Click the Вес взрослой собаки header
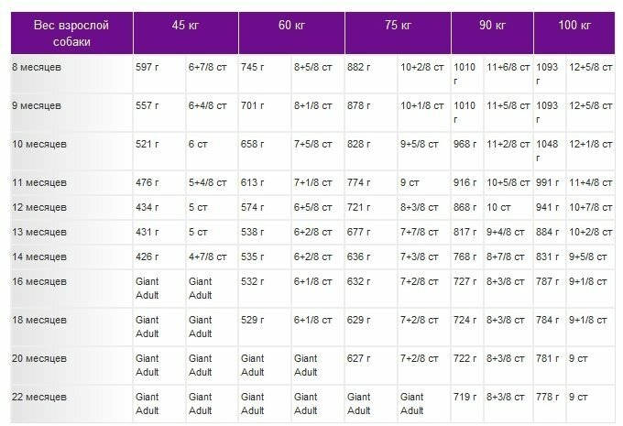 [x=71, y=33]
